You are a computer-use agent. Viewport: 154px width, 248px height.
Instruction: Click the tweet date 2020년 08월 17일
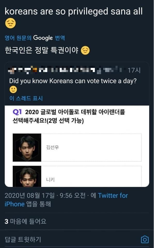29,196
